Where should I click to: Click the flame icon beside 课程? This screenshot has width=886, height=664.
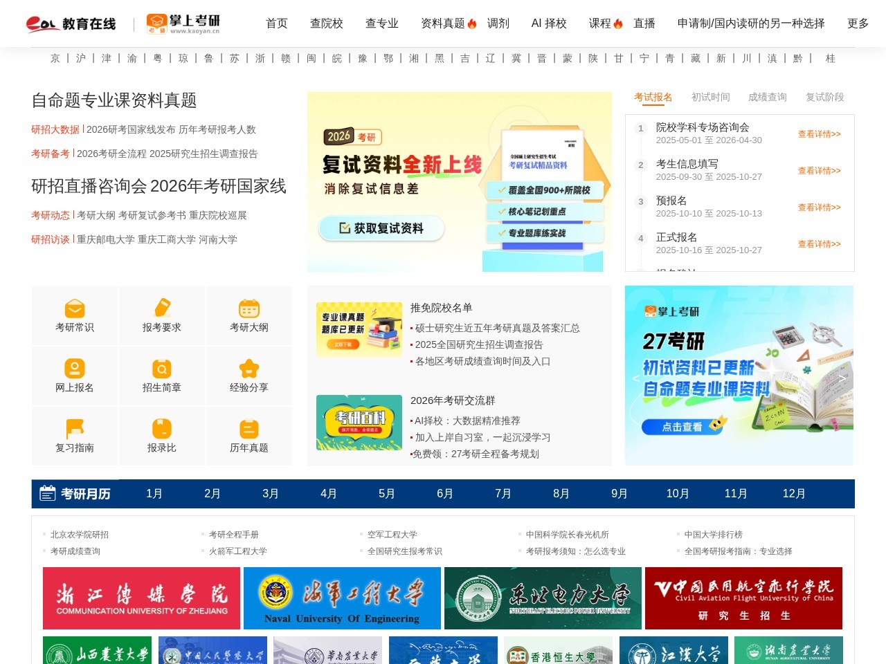(x=618, y=24)
